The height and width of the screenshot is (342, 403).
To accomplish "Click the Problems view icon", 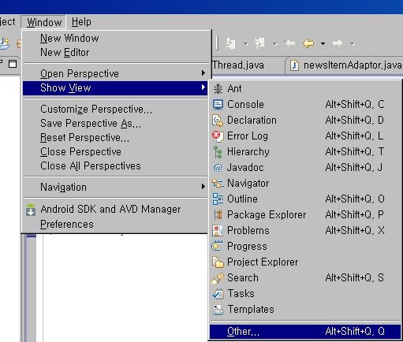I will click(x=218, y=231).
